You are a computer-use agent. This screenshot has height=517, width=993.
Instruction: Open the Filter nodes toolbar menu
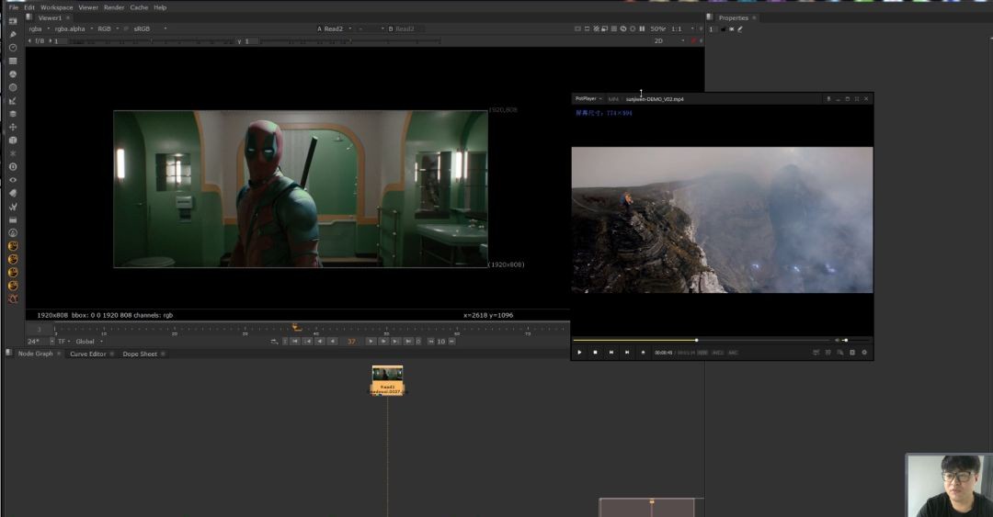click(x=13, y=87)
